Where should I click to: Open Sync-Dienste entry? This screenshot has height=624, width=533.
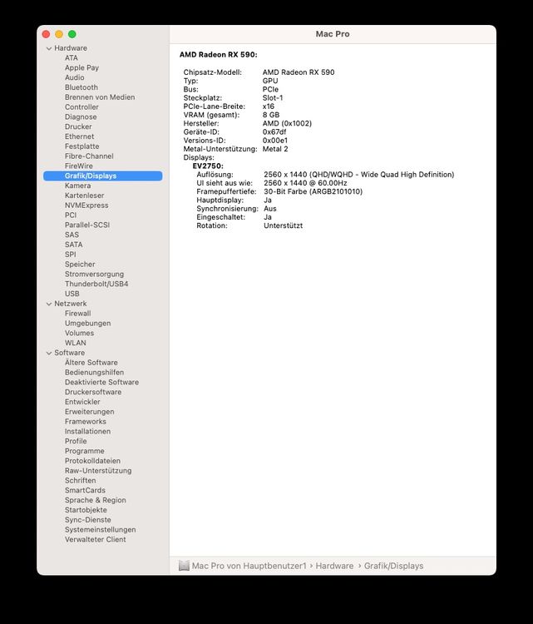pyautogui.click(x=88, y=520)
